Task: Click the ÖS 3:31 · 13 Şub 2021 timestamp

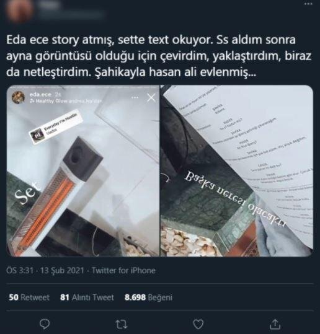Action: point(45,271)
